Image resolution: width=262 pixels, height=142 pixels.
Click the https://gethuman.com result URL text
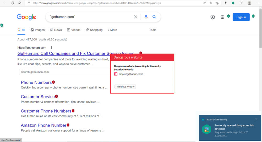32,48
